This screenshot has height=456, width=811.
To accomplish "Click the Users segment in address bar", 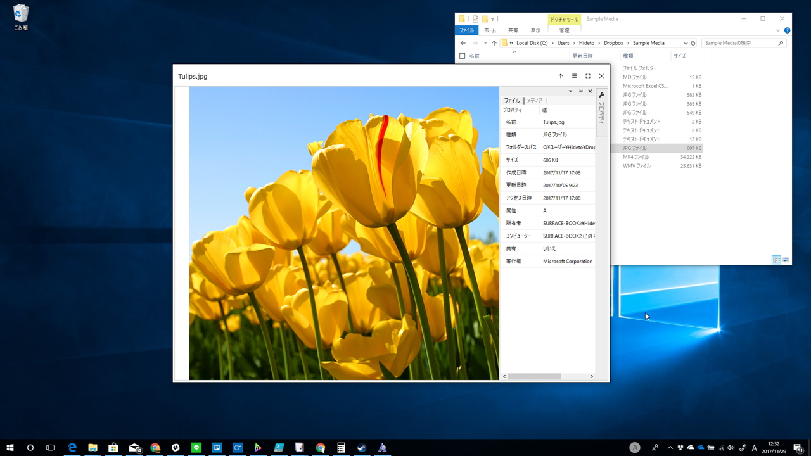I will [x=563, y=43].
